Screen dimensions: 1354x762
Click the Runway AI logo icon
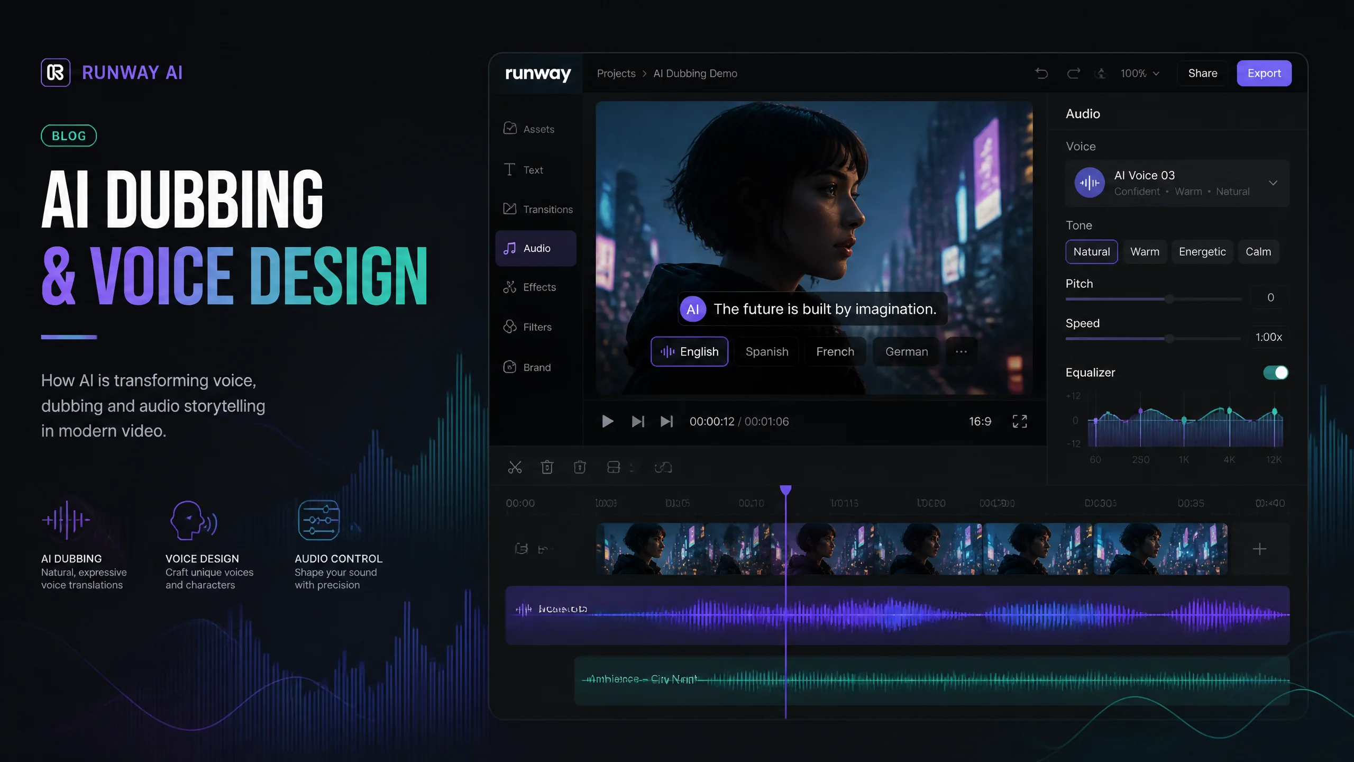56,72
